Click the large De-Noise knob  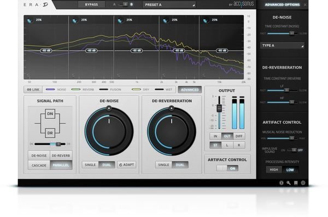pyautogui.click(x=109, y=131)
